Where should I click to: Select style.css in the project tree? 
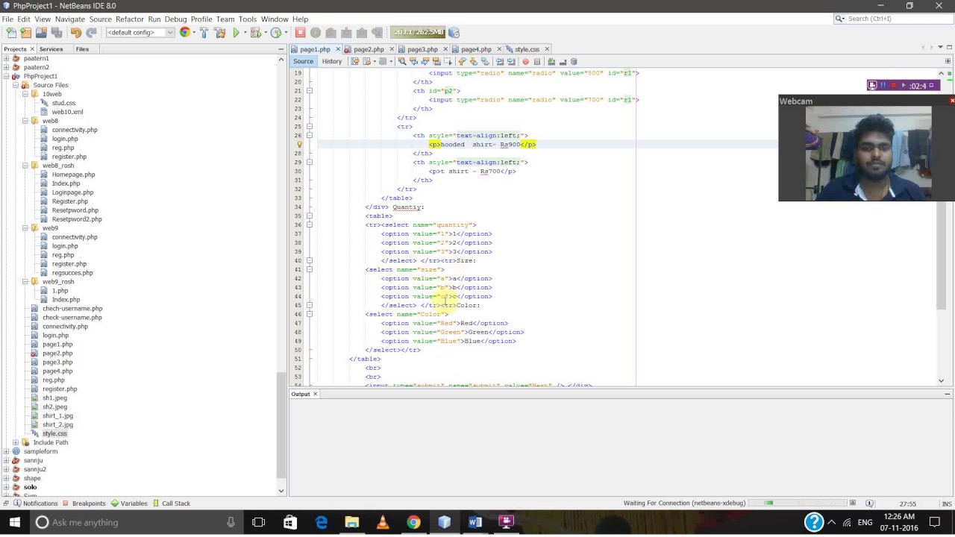tap(54, 433)
